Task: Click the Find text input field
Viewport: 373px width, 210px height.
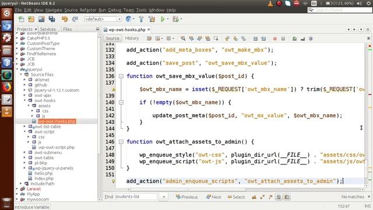Action: click(136, 197)
